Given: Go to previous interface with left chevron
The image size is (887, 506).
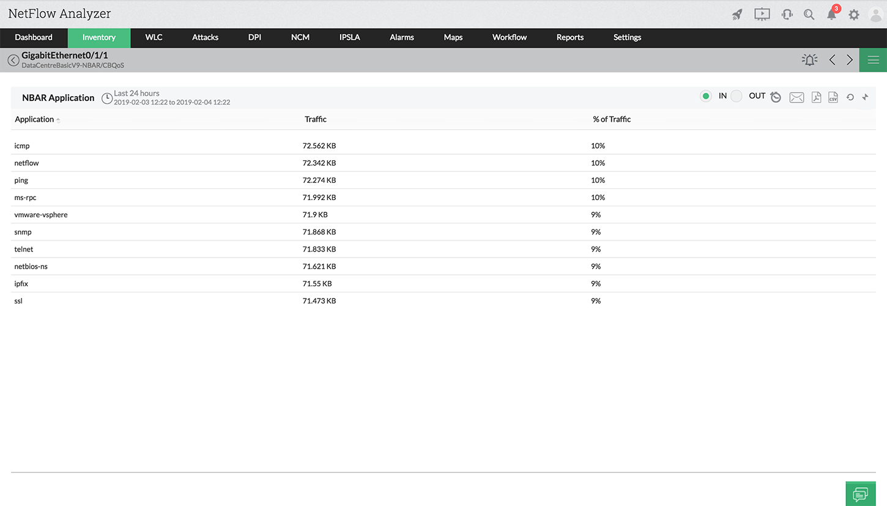Looking at the screenshot, I should pos(832,59).
